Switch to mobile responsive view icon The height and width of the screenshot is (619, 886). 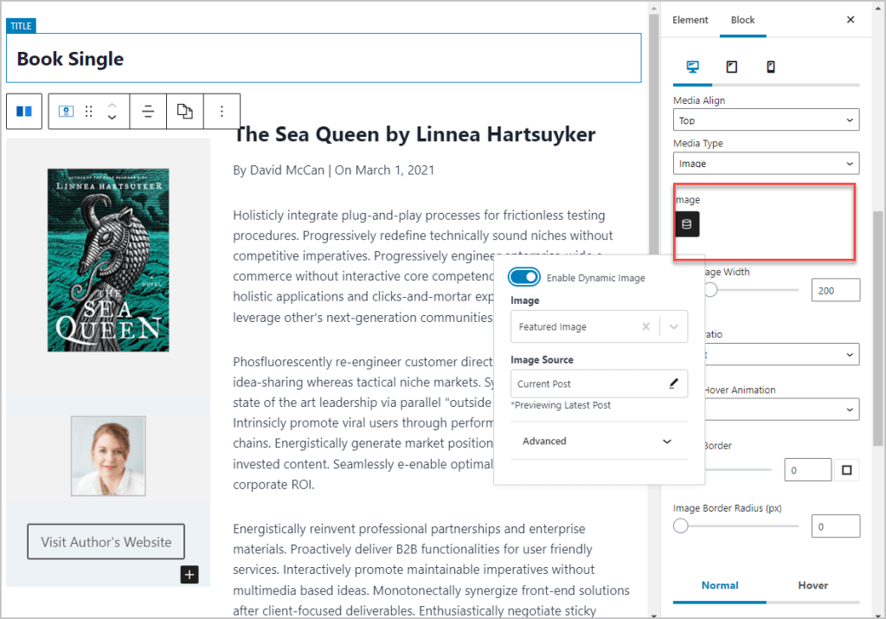(770, 67)
